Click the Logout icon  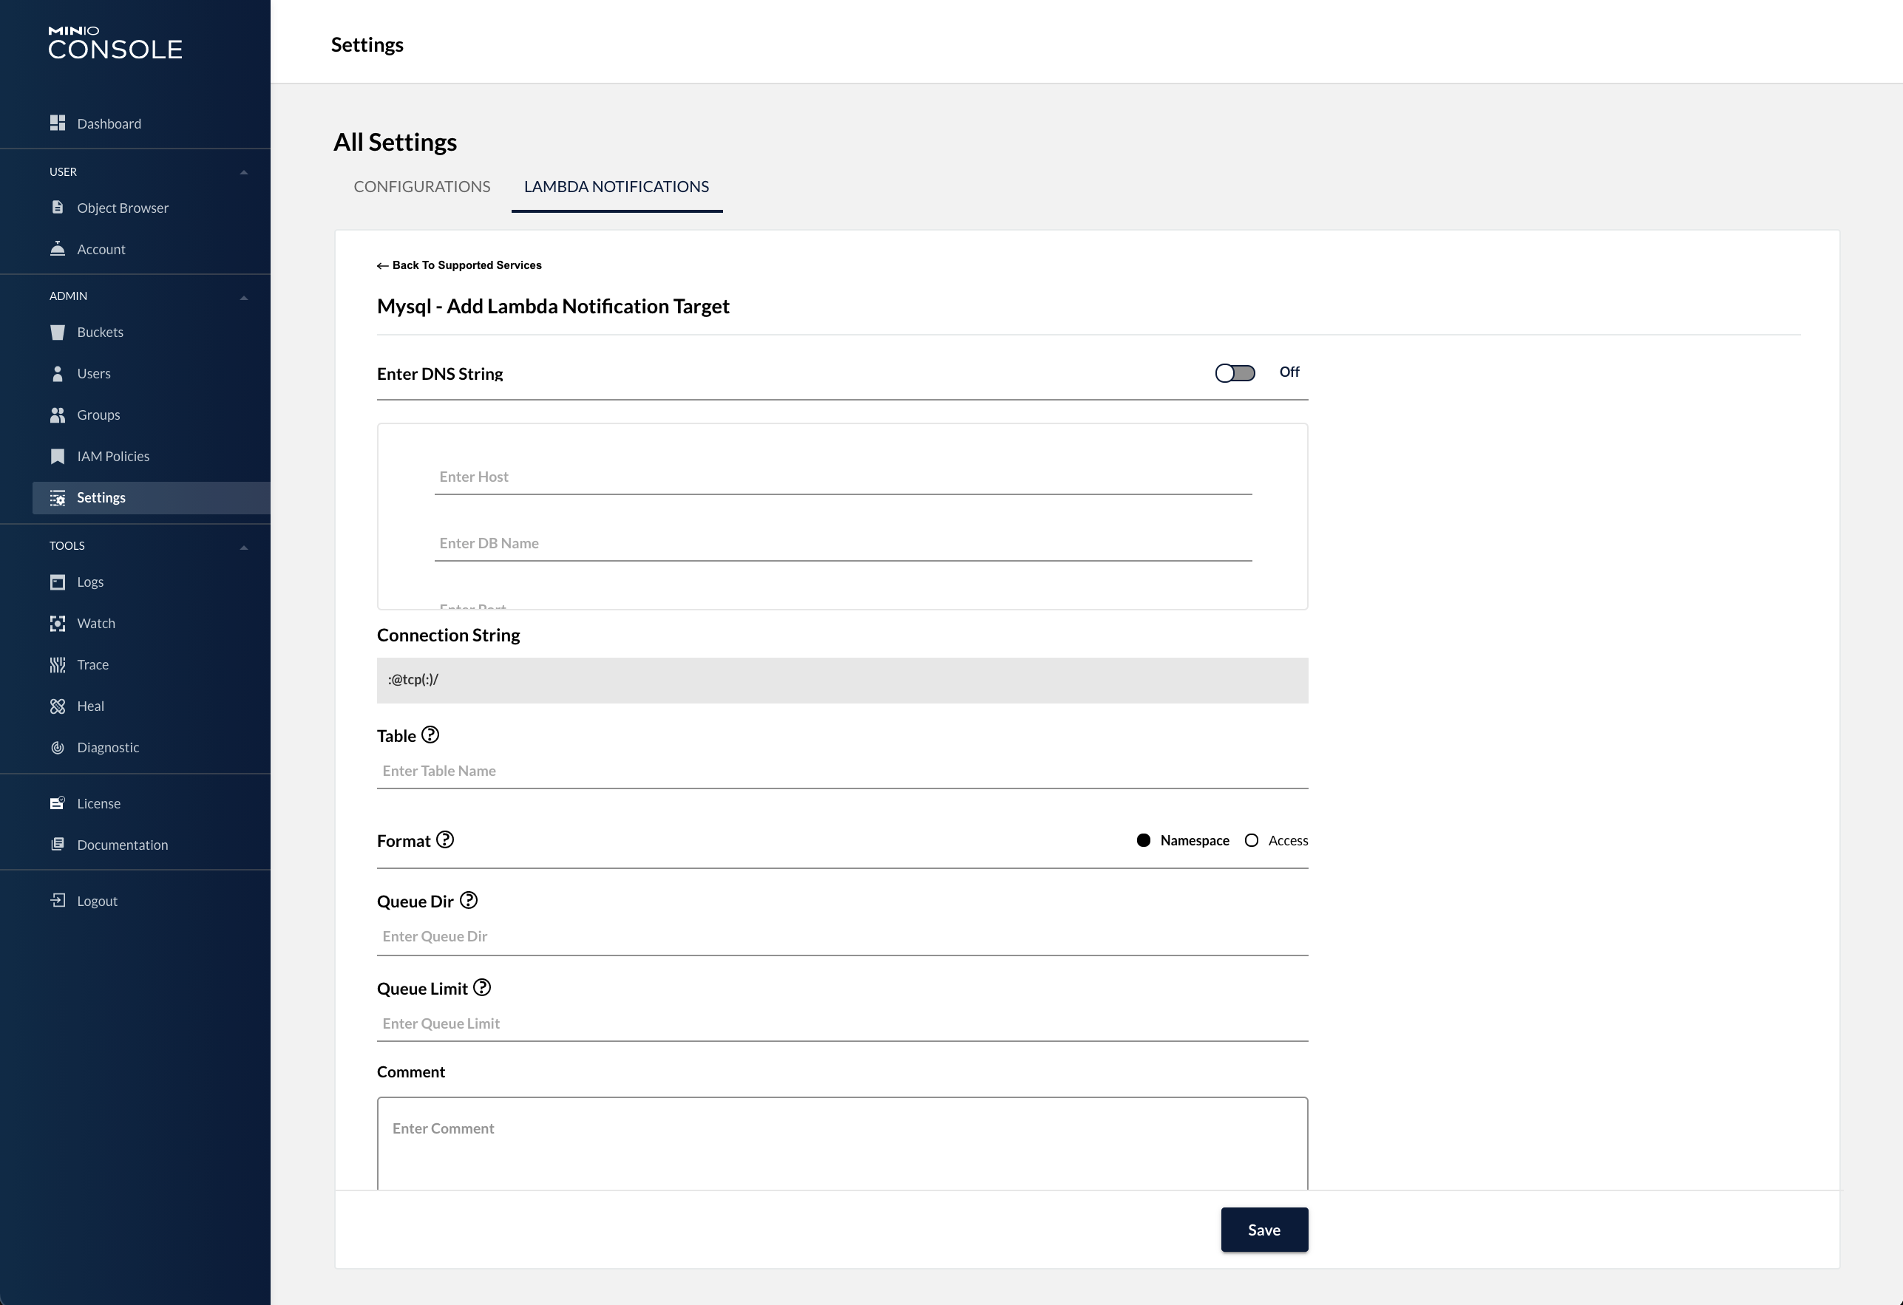coord(58,901)
